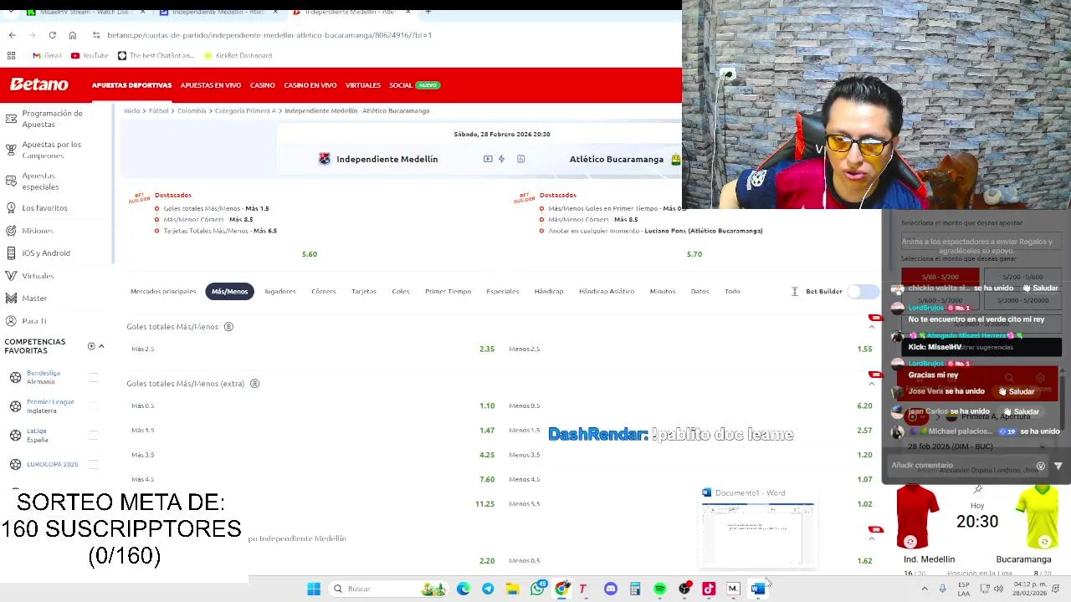Image resolution: width=1071 pixels, height=602 pixels.
Task: Open the Betano logo home link
Action: tap(39, 84)
